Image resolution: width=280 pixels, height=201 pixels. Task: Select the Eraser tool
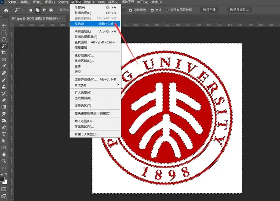[x=4, y=100]
